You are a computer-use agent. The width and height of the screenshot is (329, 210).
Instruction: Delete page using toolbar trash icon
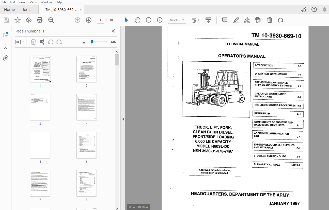pos(270,20)
